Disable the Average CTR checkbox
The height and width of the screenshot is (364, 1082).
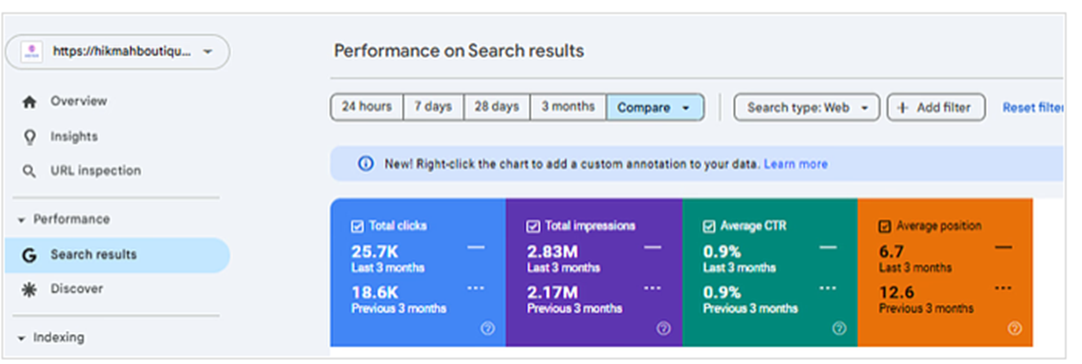pyautogui.click(x=709, y=227)
